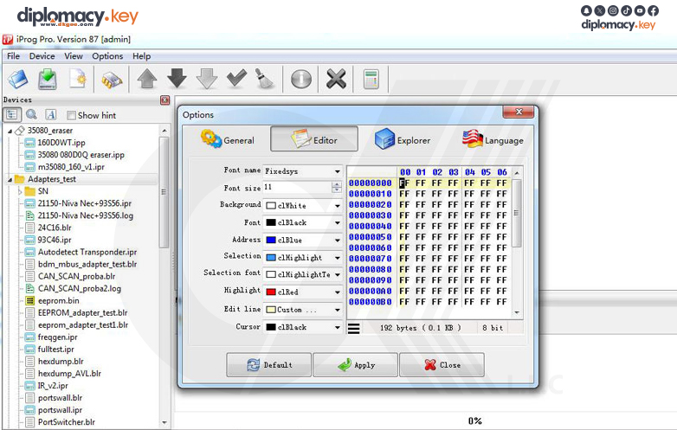This screenshot has height=430, width=677.
Task: Select hexdump_AVL.blr in the tree
Action: (x=69, y=374)
